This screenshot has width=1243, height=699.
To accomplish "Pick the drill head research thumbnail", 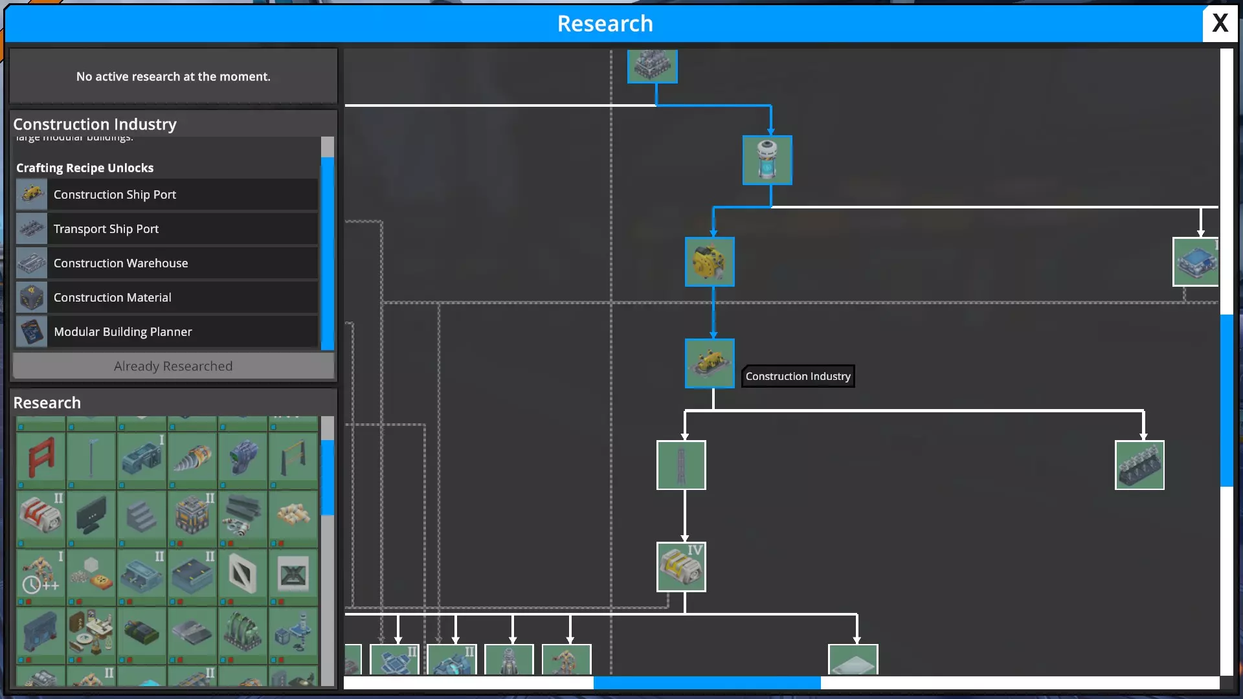I will 192,458.
